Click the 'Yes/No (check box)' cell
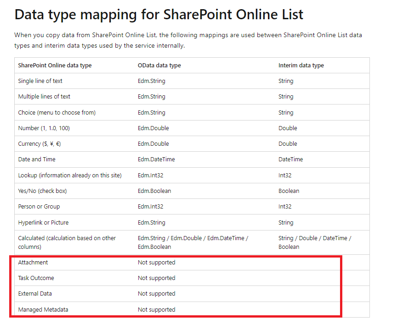Viewport: 414px width, 324px height. (42, 191)
